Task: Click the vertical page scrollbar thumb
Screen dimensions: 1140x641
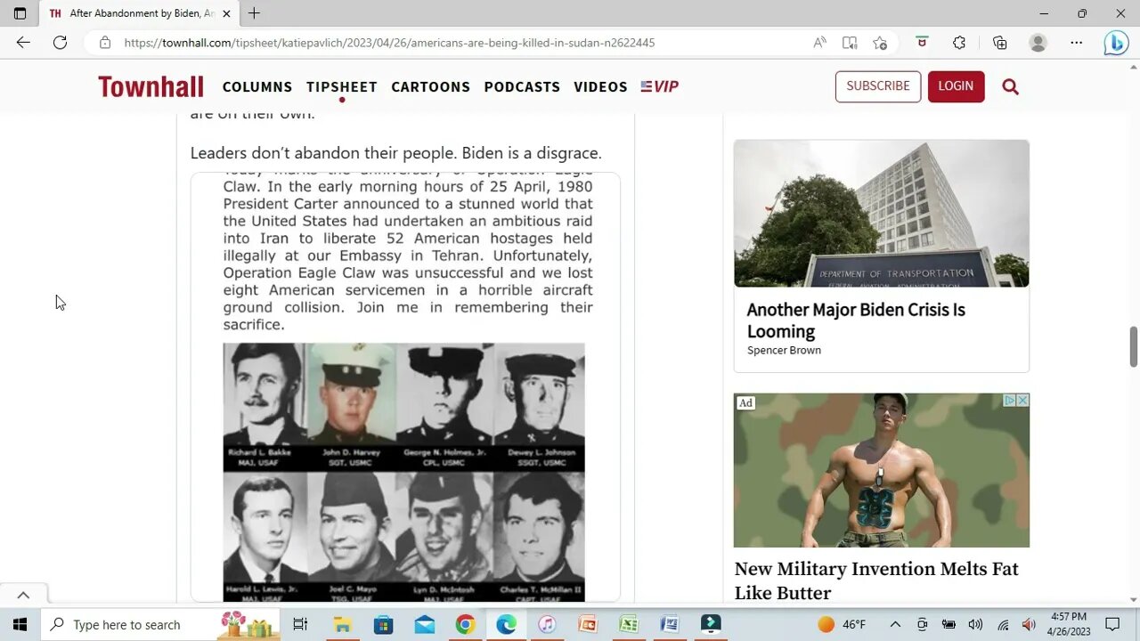Action: coord(1133,346)
